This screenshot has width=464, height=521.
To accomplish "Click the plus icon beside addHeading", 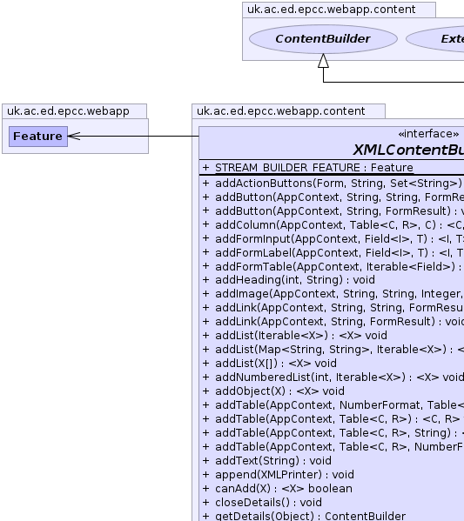I will [206, 280].
